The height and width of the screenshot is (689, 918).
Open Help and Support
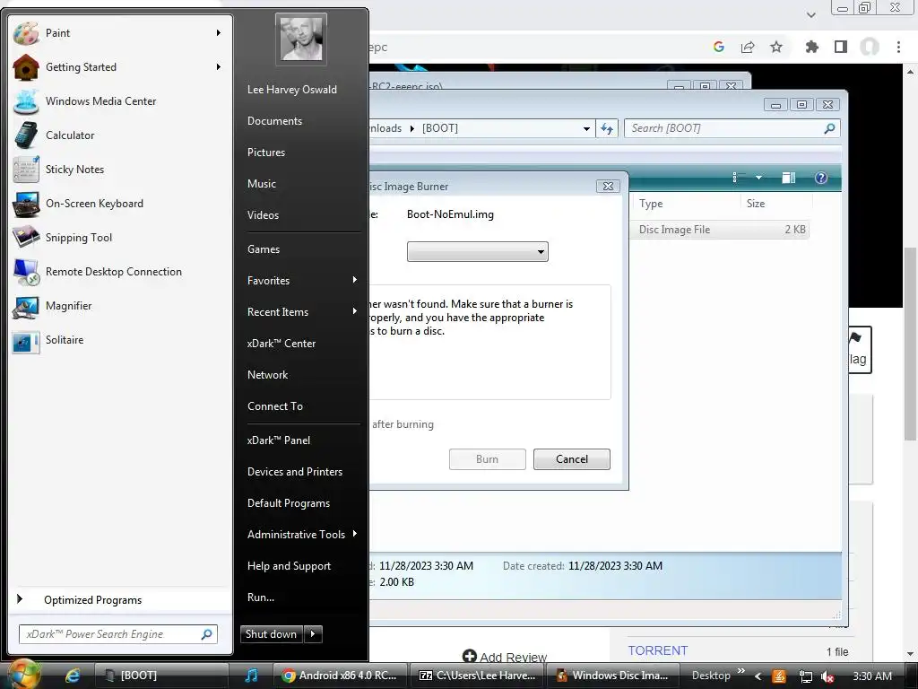pos(289,566)
